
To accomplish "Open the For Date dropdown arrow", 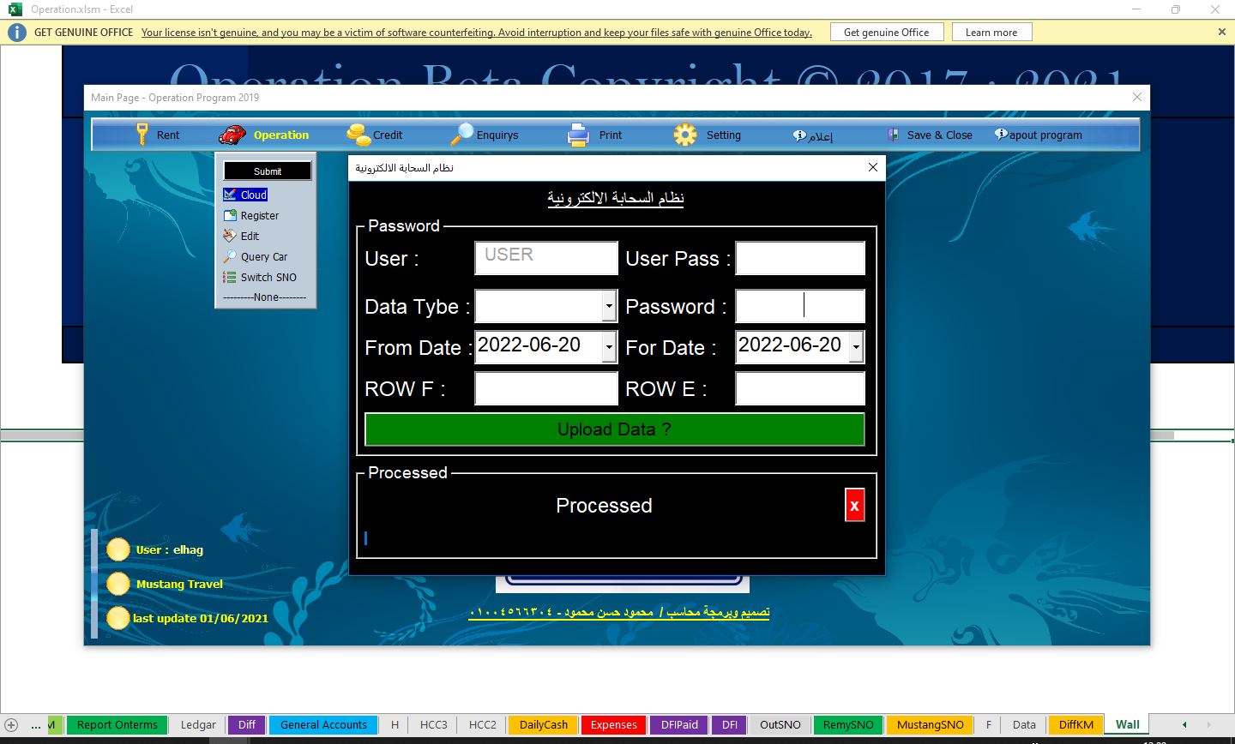I will click(856, 347).
